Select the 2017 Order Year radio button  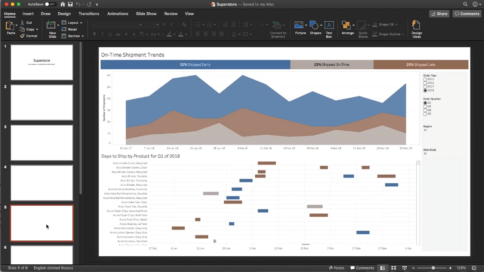point(425,87)
